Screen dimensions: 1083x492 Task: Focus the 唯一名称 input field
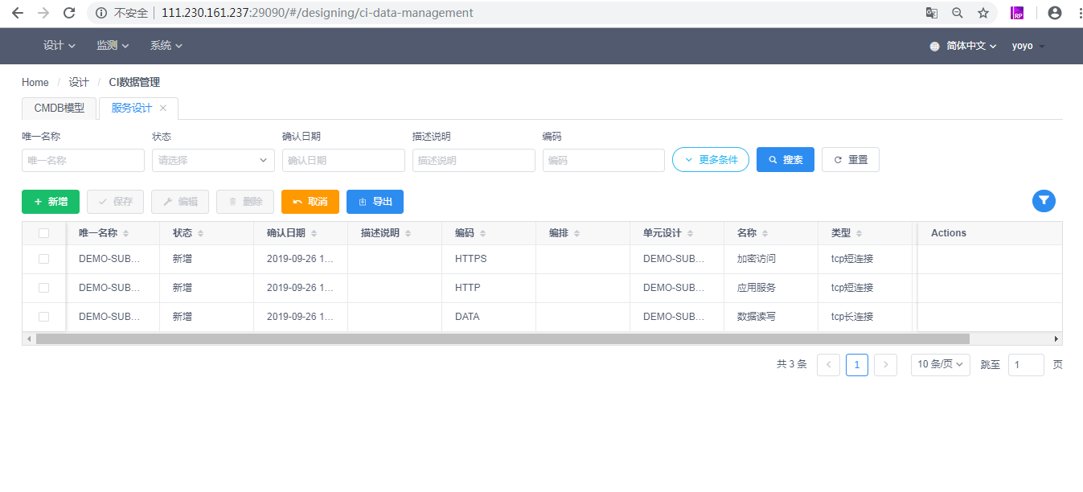click(x=83, y=160)
